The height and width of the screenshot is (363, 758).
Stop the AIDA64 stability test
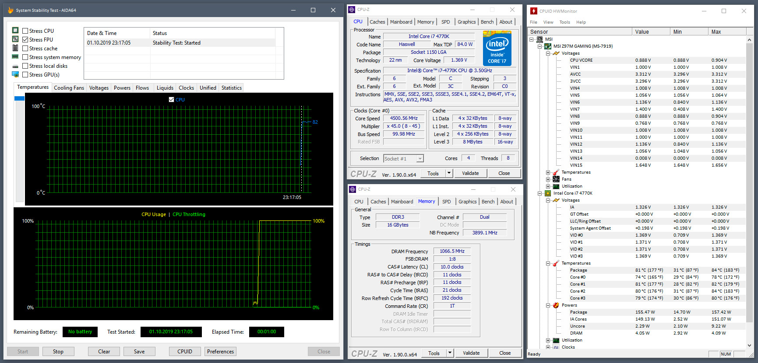[58, 352]
